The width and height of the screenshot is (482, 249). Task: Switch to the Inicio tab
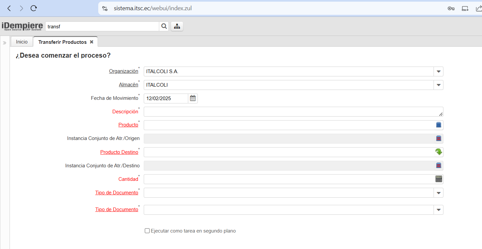pos(22,42)
